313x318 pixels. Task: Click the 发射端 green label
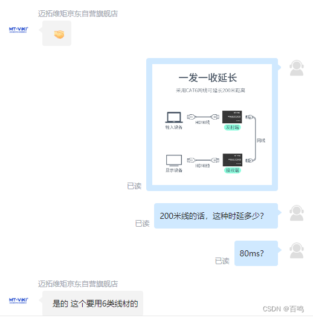click(232, 128)
